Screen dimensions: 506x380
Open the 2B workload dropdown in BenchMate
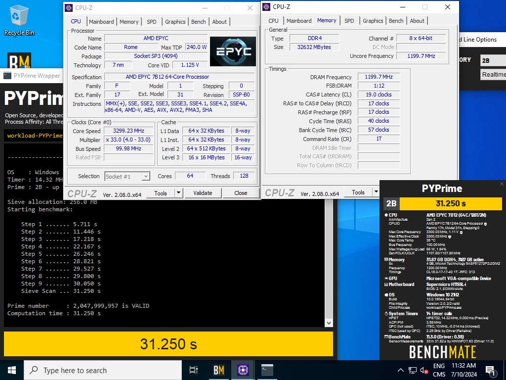click(493, 60)
